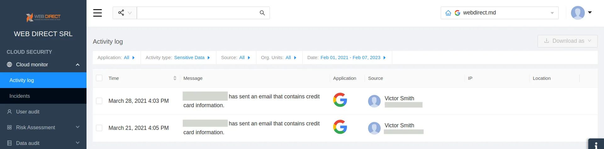Open User audit in the sidebar
604x149 pixels.
28,112
